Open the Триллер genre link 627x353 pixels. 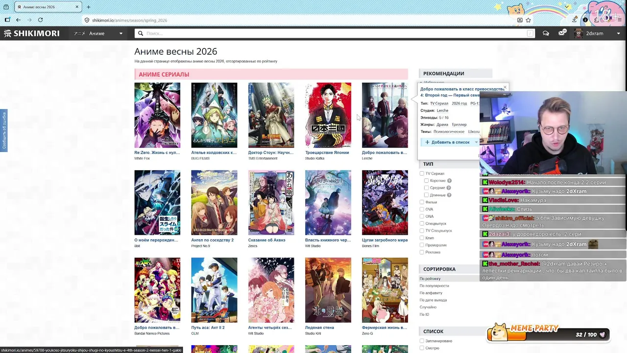tap(459, 125)
